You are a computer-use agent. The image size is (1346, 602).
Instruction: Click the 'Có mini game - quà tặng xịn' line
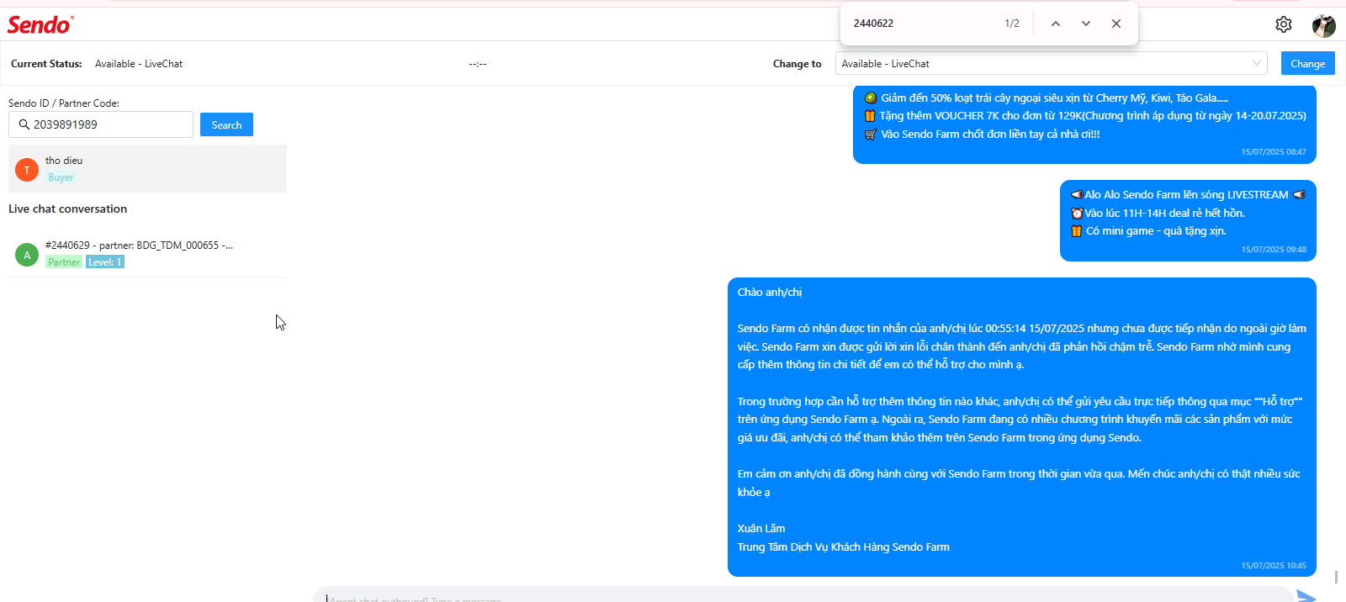1148,231
